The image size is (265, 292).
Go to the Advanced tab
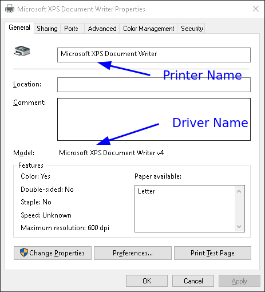(102, 29)
